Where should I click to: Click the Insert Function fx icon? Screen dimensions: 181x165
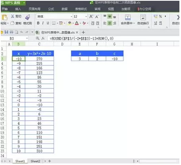click(43, 38)
